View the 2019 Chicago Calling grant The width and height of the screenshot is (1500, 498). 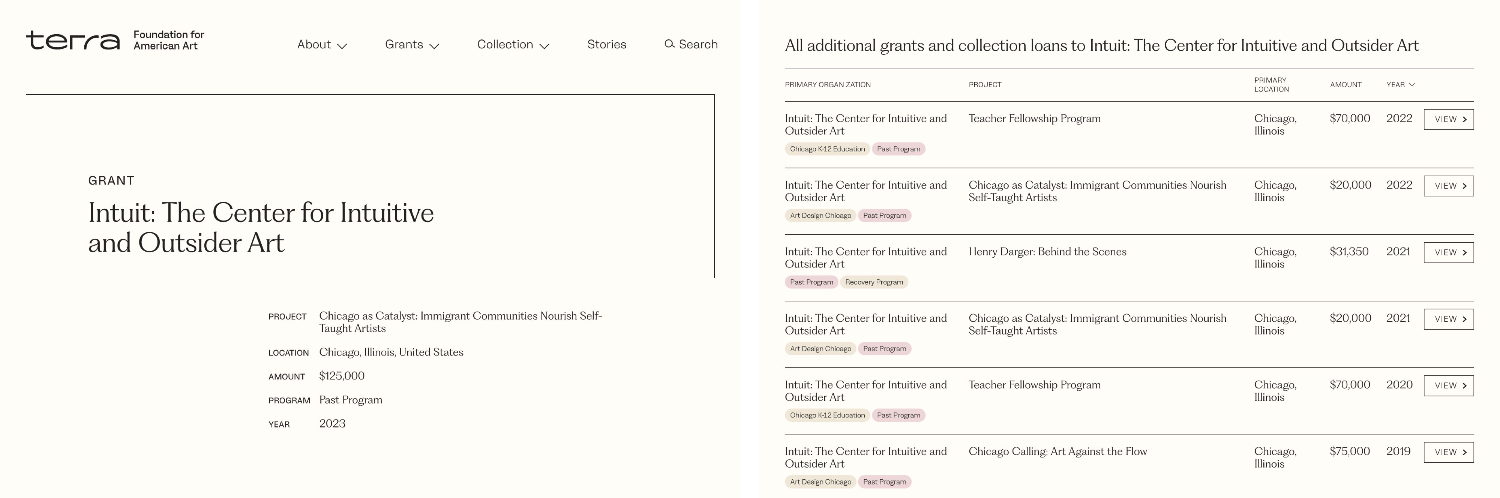point(1448,453)
